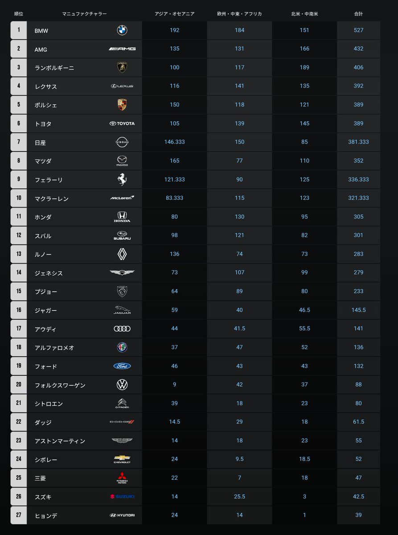Click the Peugeot lion shield logo
Screen dimensions: 398x535
(x=122, y=291)
